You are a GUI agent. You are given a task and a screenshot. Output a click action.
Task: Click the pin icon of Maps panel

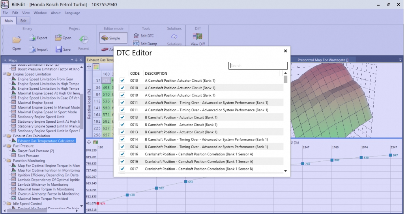[76, 60]
